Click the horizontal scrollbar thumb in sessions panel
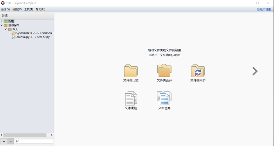The width and height of the screenshot is (274, 146). 25,135
